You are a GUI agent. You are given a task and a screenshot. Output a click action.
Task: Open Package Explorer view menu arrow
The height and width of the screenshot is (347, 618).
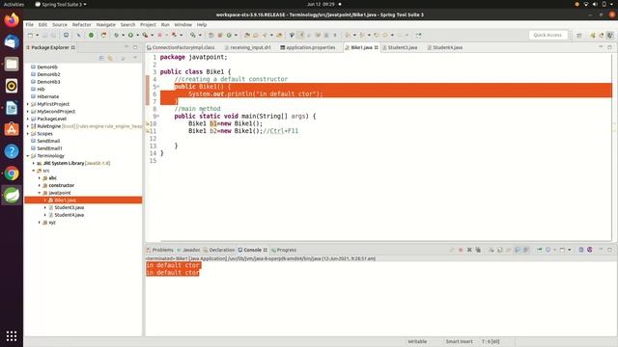pos(135,58)
